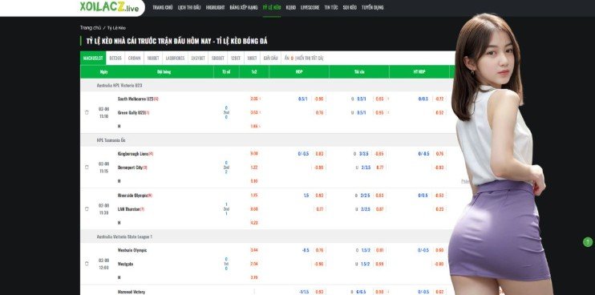Click 'Hiển thị tất cả' show-all link
This screenshot has width=595, height=295.
click(x=310, y=58)
